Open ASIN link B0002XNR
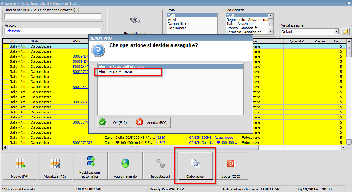 tap(81, 67)
